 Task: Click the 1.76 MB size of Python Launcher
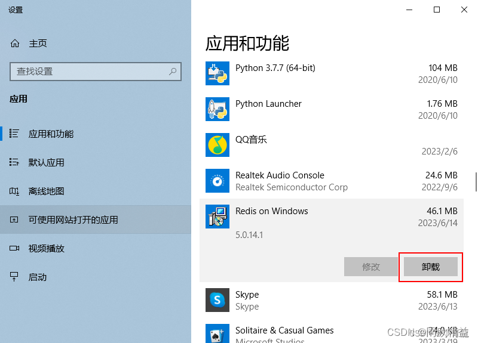pyautogui.click(x=442, y=104)
